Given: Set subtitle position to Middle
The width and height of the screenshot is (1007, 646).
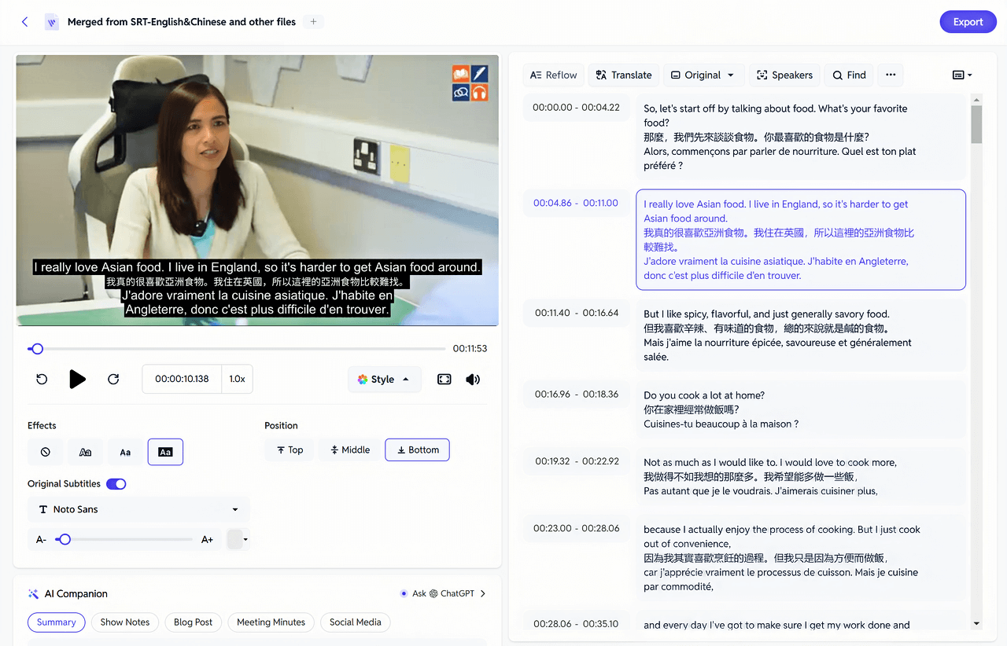Looking at the screenshot, I should (349, 450).
